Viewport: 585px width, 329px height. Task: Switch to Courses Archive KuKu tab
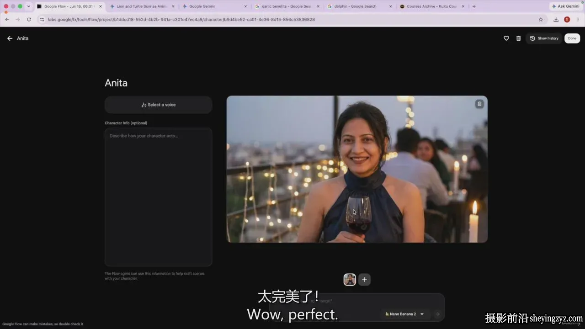(431, 6)
